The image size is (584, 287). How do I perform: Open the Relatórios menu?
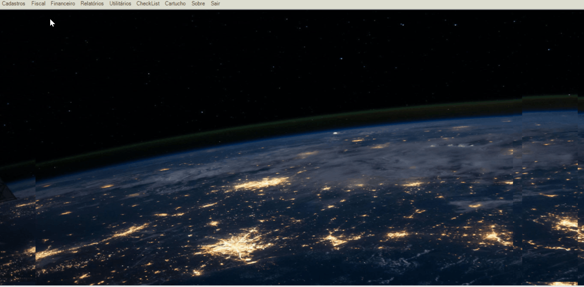pos(92,4)
